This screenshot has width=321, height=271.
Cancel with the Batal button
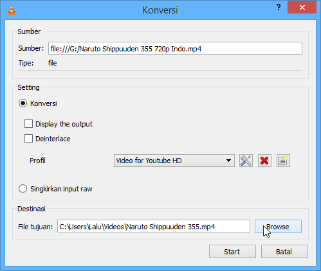point(284,252)
